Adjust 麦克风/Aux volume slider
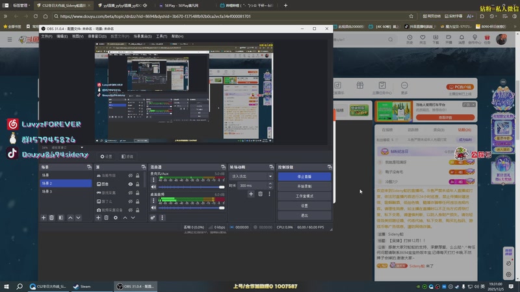Viewport: 520px width, 292px height. [x=191, y=187]
